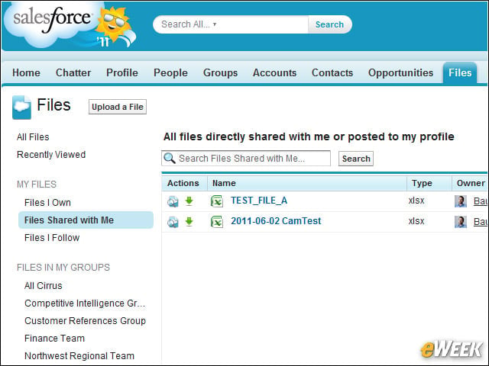The width and height of the screenshot is (489, 366).
Task: Click owner photo in CamTest row
Action: click(x=461, y=222)
